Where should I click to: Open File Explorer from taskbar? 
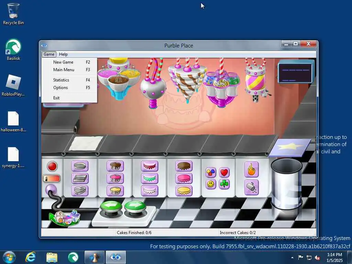(x=52, y=257)
